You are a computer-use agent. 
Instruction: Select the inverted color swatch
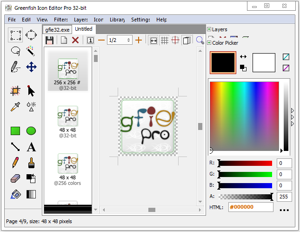(286, 68)
